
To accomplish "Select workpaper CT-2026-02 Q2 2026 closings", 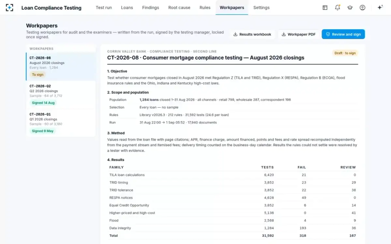I will click(61, 95).
